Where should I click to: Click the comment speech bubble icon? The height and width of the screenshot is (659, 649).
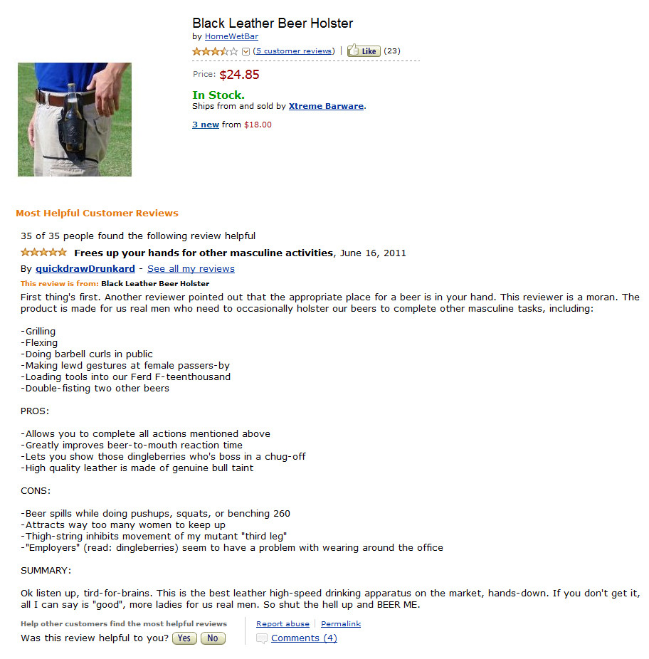click(x=262, y=638)
